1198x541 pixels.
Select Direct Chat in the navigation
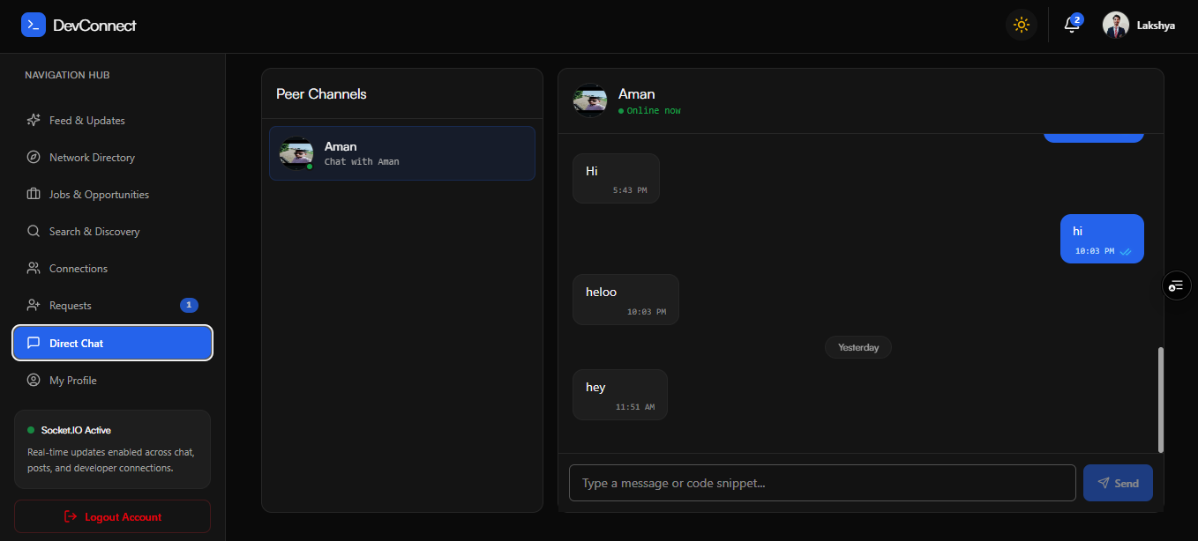(112, 344)
